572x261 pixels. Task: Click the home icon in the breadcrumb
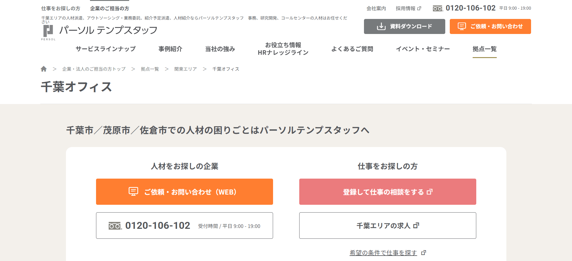click(x=44, y=69)
